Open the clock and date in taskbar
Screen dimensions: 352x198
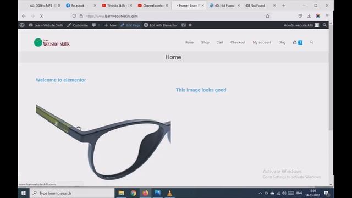[312, 193]
